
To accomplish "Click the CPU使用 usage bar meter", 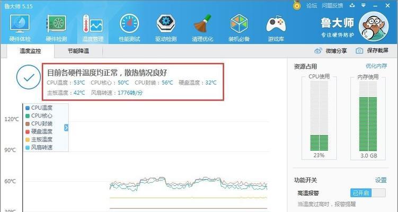I will pyautogui.click(x=319, y=116).
